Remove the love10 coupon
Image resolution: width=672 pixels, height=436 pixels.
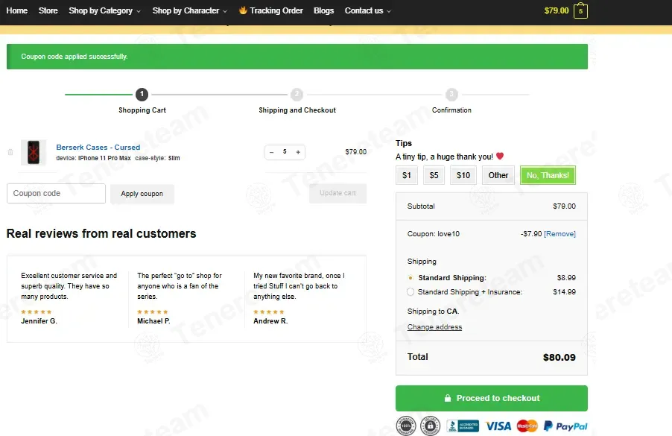[x=560, y=234]
